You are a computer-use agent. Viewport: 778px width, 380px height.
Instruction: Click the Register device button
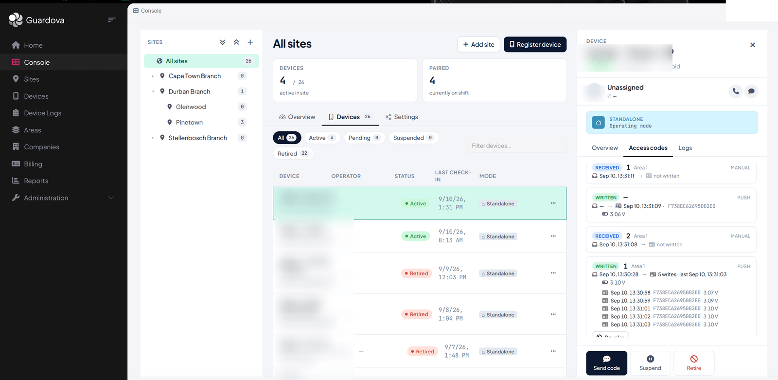point(535,44)
